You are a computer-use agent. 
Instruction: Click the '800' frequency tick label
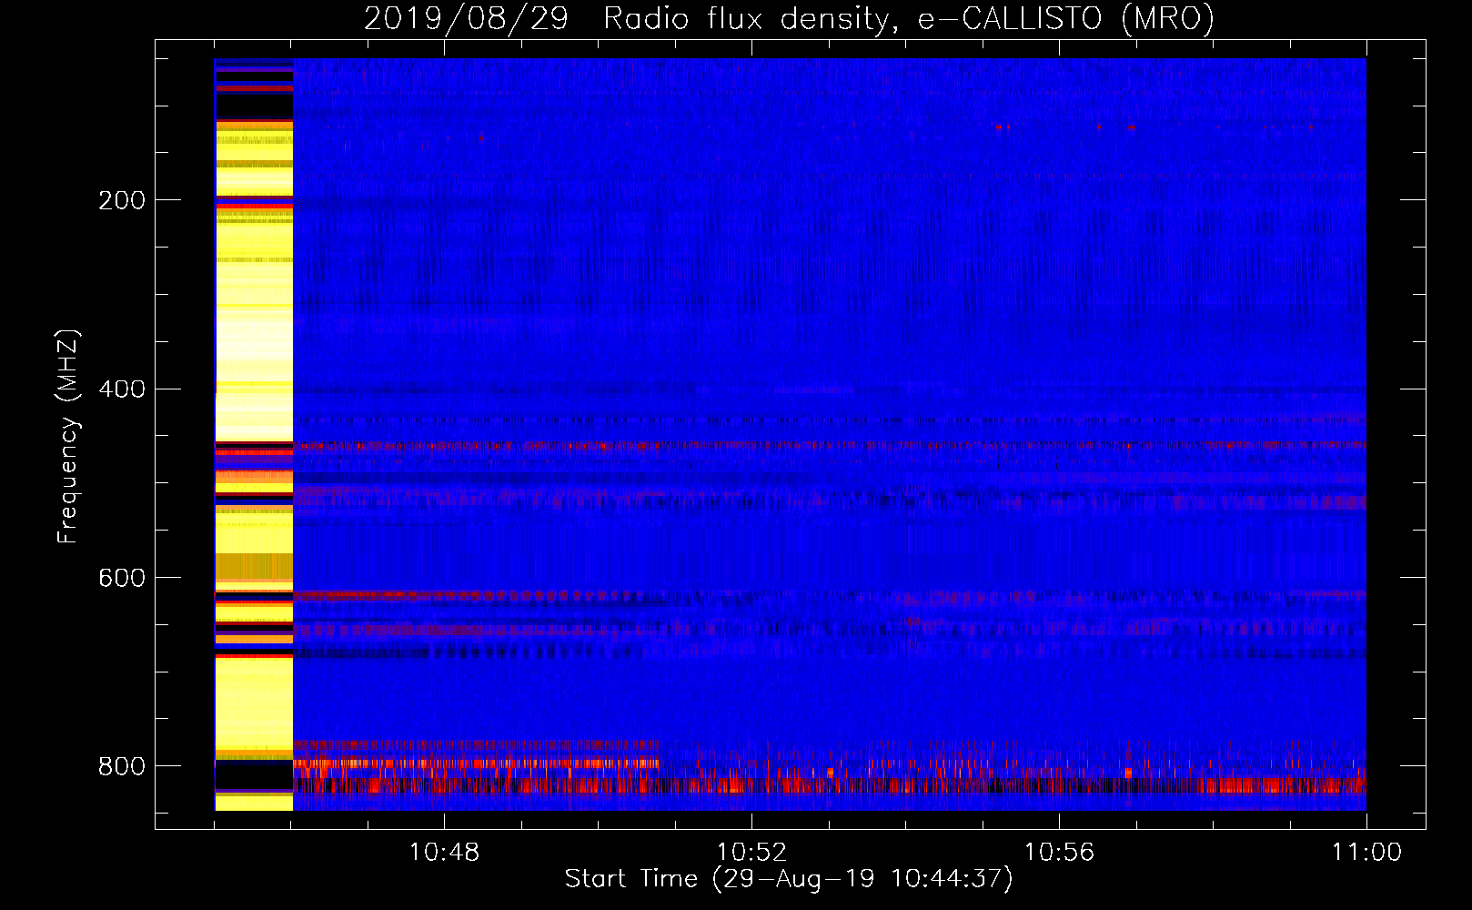(x=122, y=766)
